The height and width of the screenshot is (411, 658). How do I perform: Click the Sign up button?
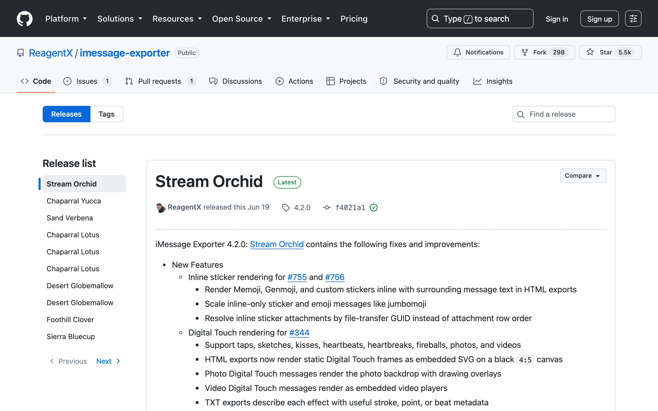pos(599,18)
